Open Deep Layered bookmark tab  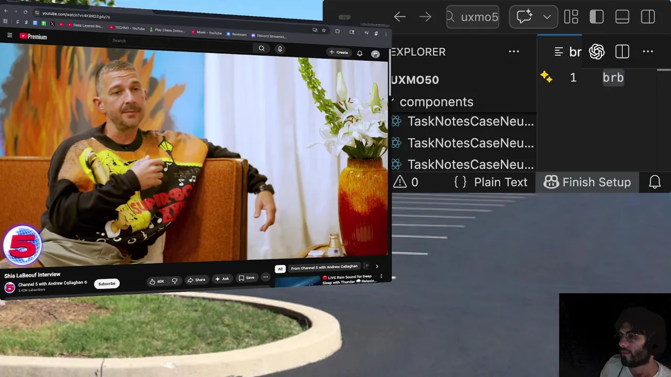(x=84, y=26)
